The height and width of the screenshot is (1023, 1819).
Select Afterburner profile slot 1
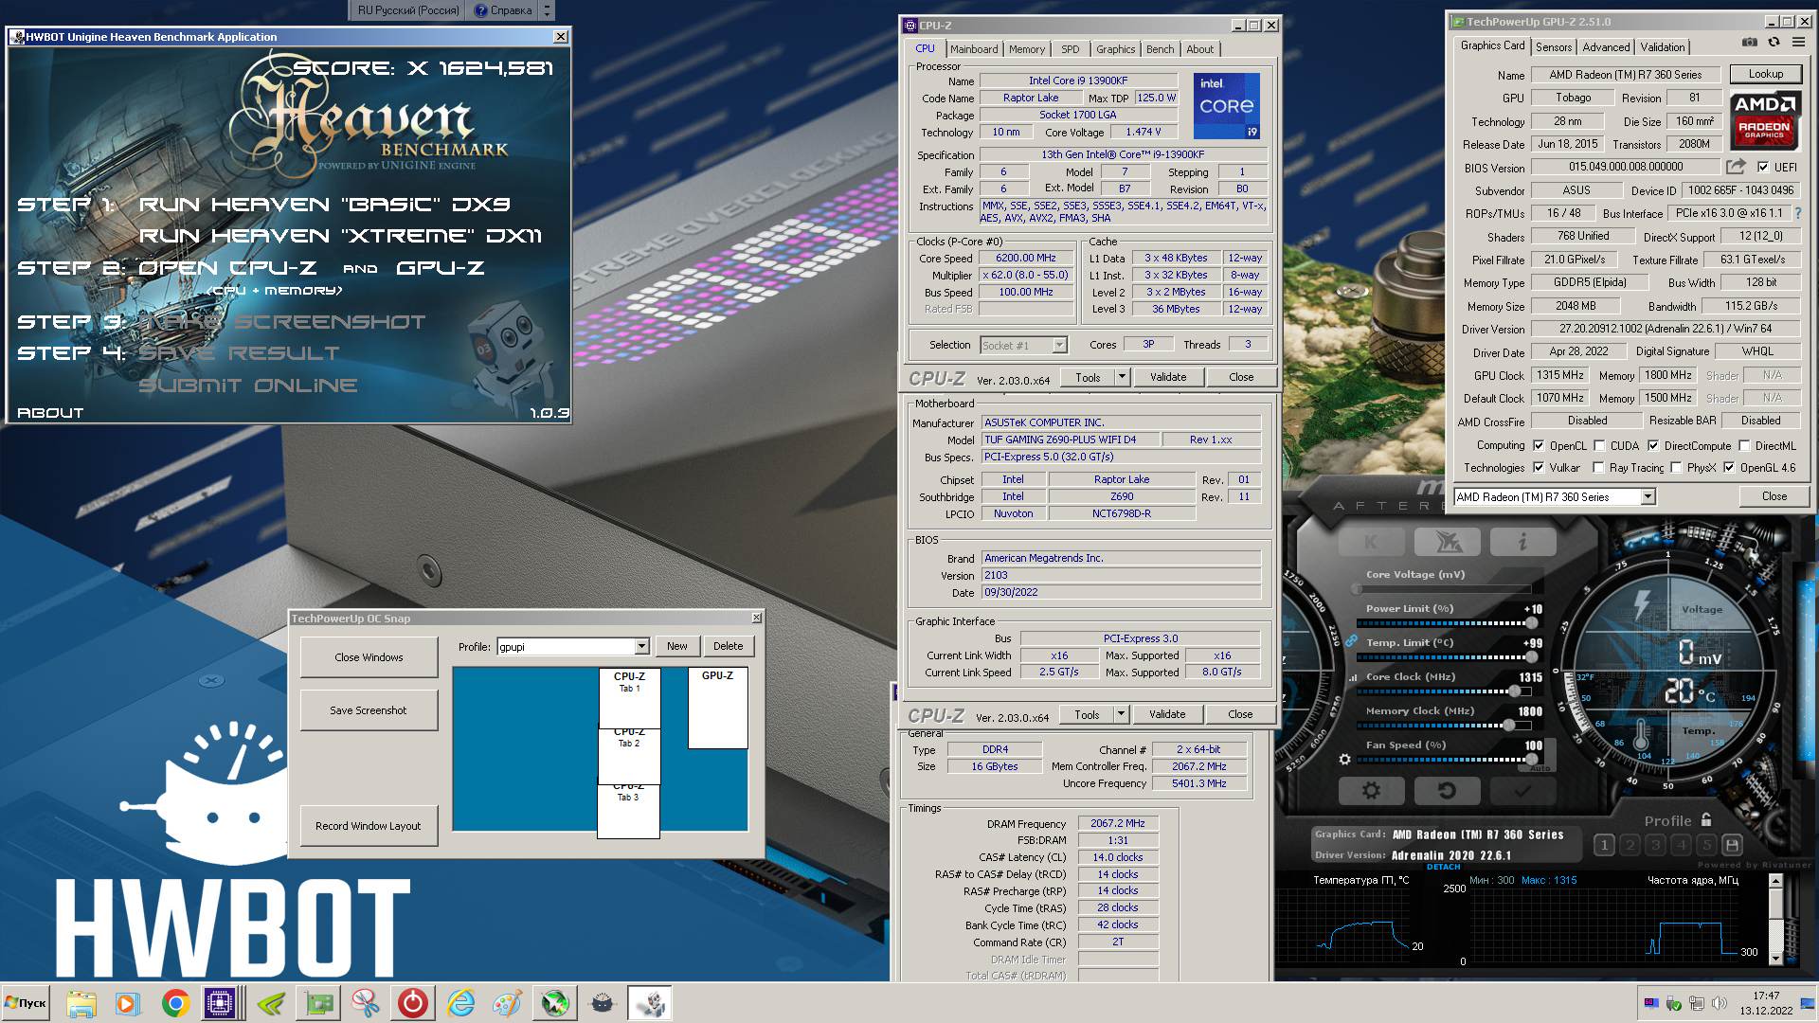[x=1604, y=845]
